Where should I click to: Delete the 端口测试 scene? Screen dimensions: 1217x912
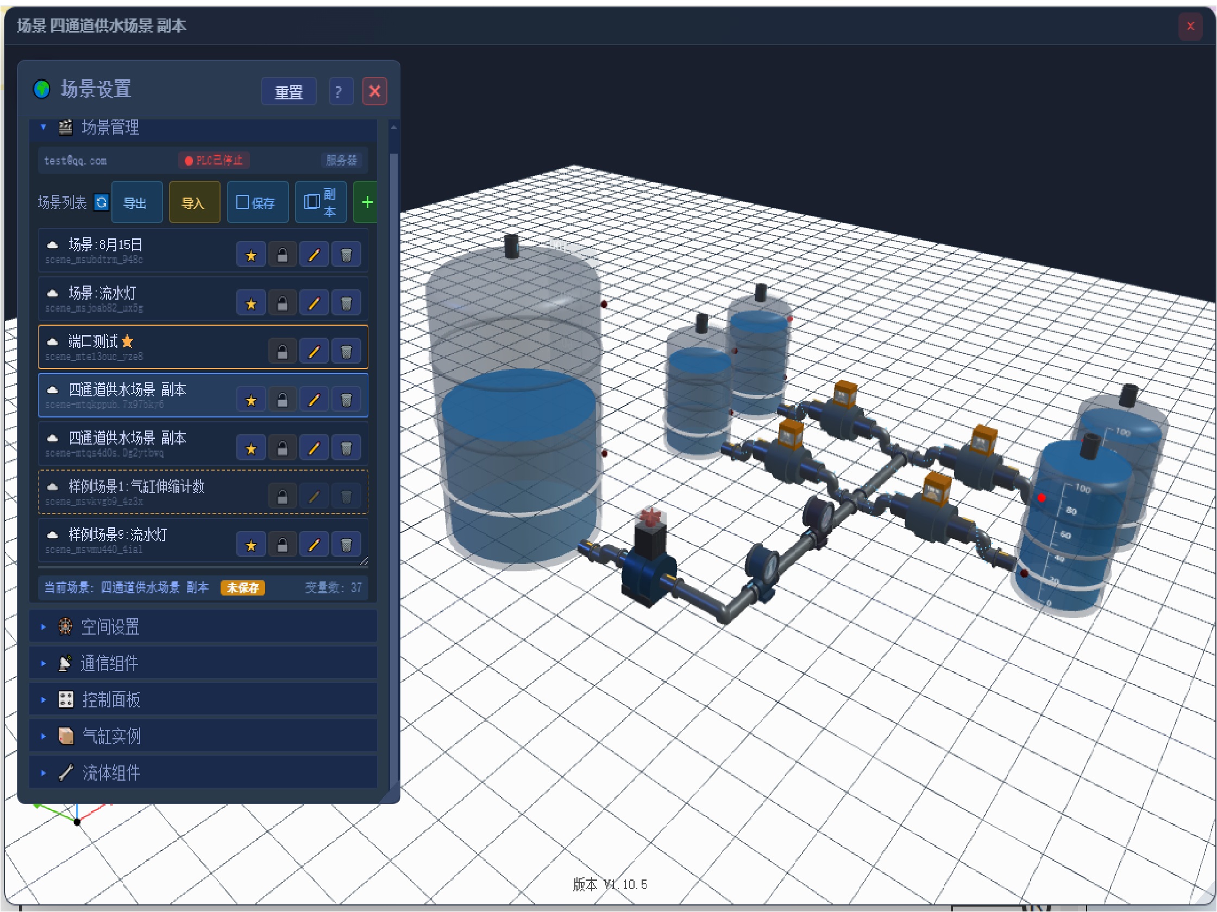[346, 352]
